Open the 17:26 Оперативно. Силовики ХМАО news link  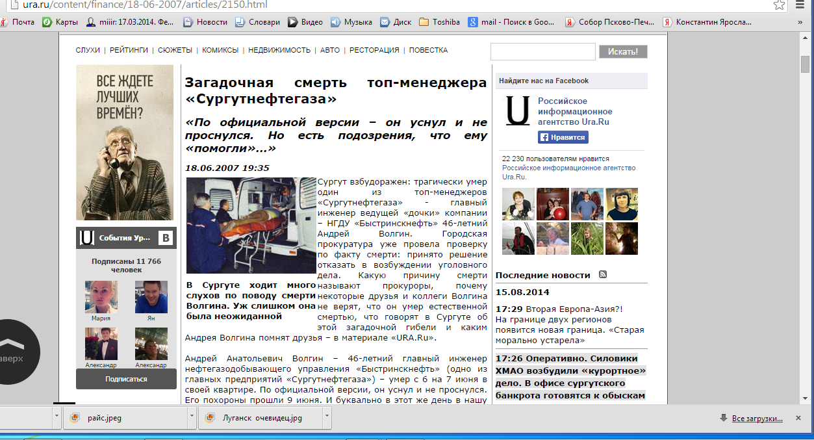[570, 376]
